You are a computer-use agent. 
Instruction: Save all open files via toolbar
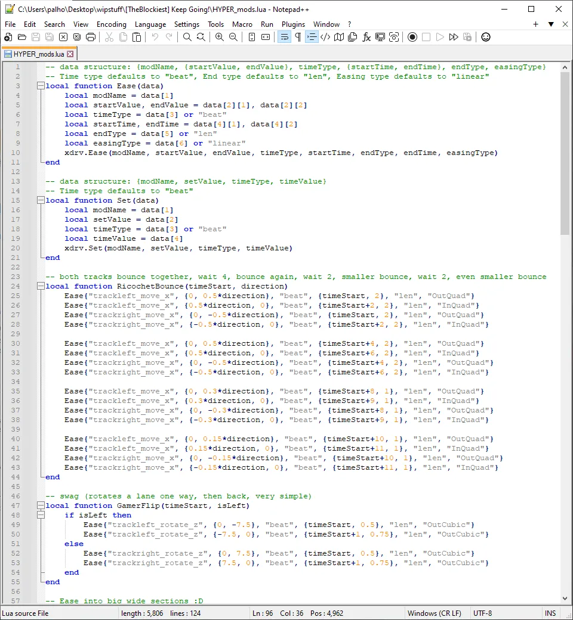click(50, 37)
